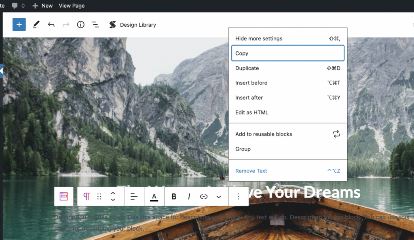Screen dimensions: 414x240
Task: Select the pencil Tools icon
Action: pyautogui.click(x=36, y=25)
